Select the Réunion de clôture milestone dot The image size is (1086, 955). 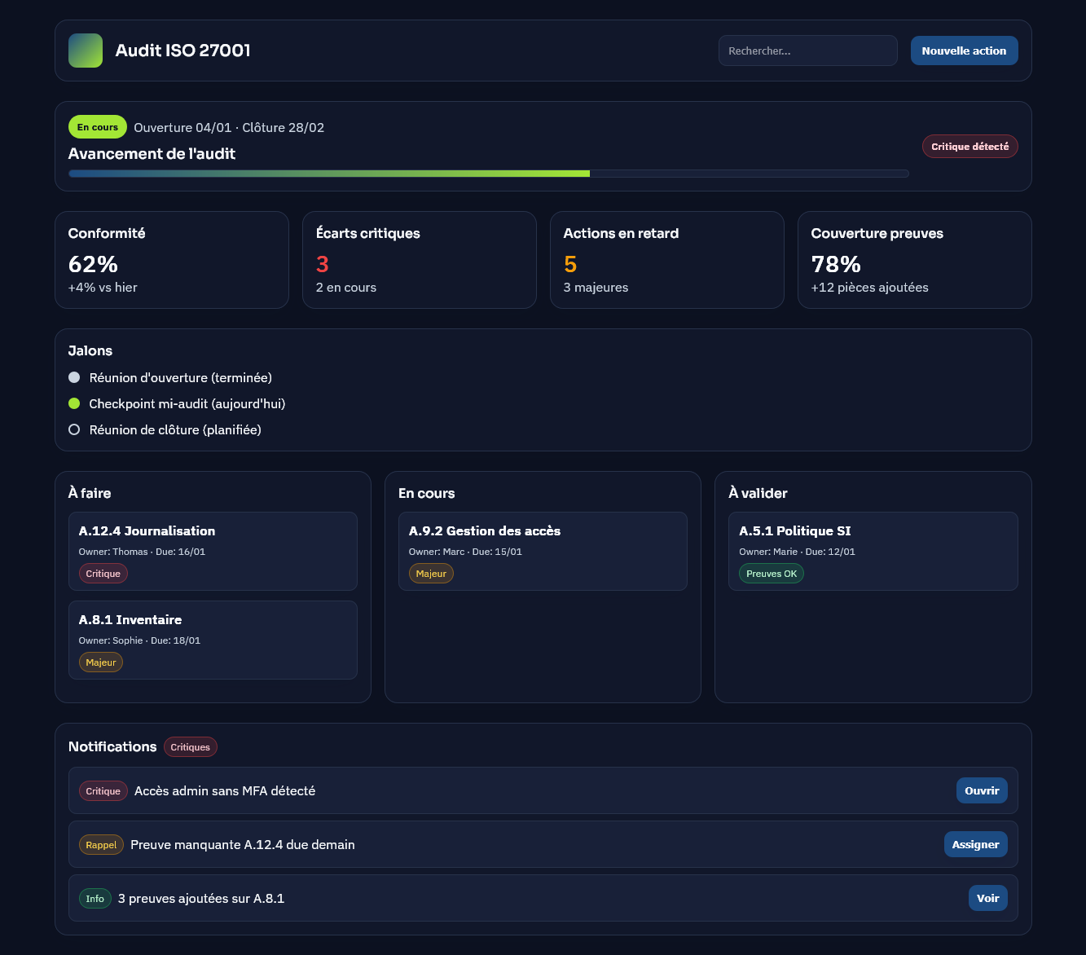tap(74, 429)
